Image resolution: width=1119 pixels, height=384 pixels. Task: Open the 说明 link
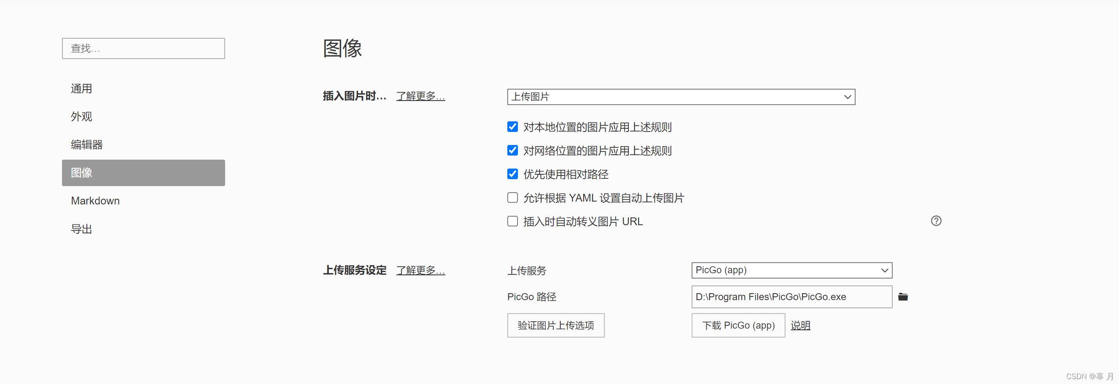(x=800, y=325)
